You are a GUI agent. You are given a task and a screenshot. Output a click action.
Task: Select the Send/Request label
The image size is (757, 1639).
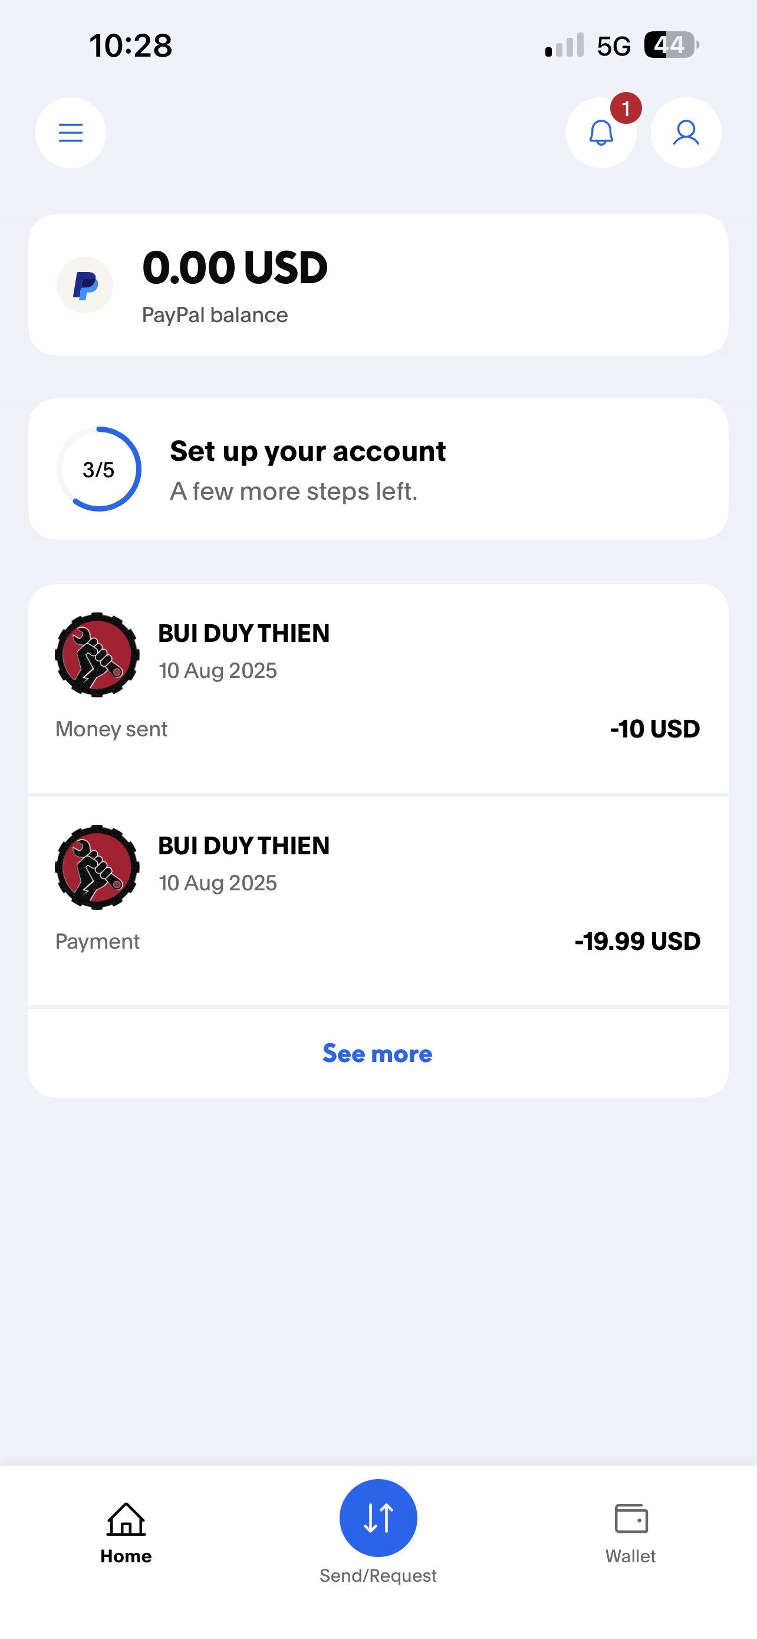point(378,1575)
